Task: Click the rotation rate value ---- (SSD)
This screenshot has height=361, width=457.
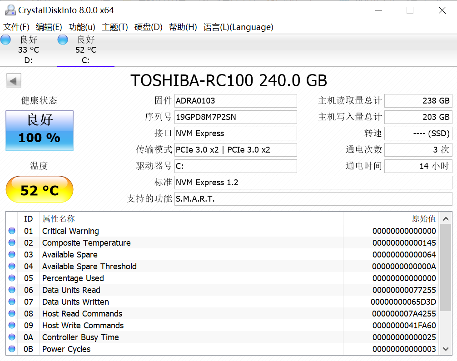Action: click(418, 134)
